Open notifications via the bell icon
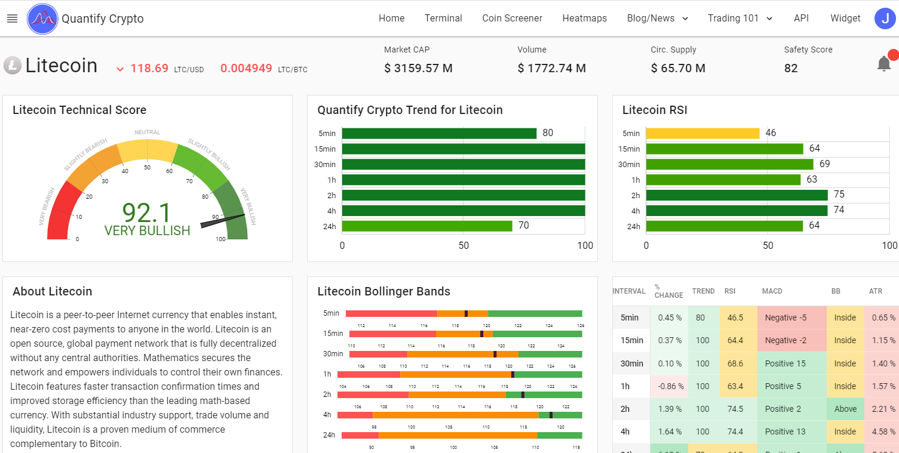 pyautogui.click(x=885, y=63)
